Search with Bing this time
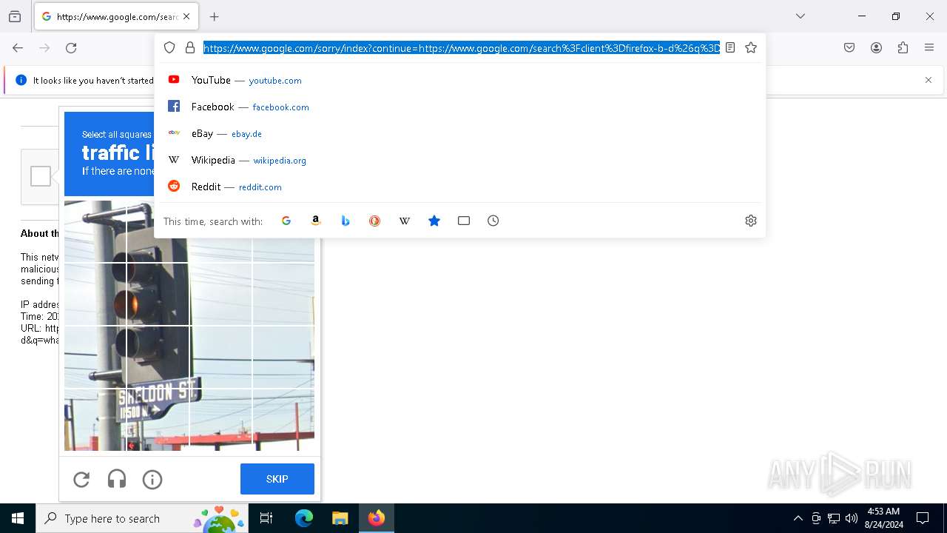 (x=346, y=221)
